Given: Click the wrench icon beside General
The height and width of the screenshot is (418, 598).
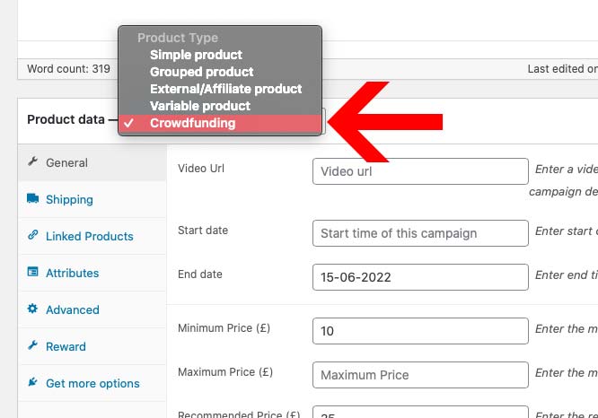Looking at the screenshot, I should 33,161.
